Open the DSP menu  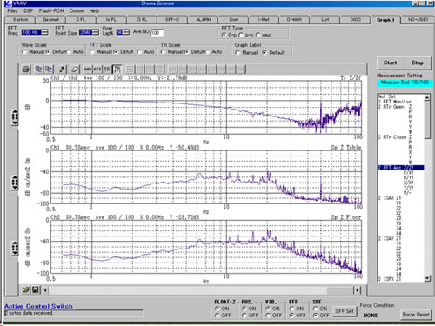click(29, 10)
